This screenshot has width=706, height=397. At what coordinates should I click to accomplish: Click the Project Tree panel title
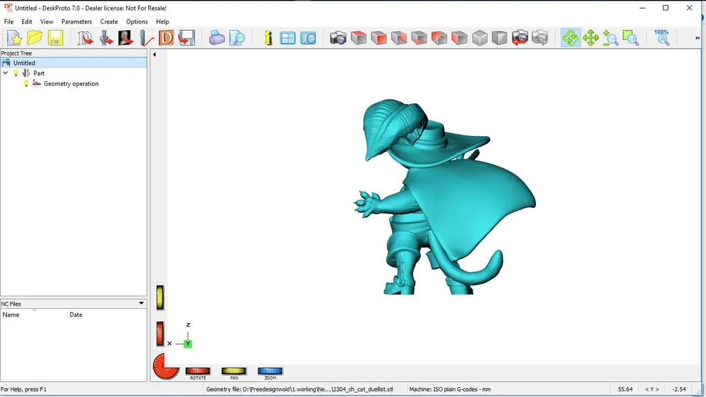[x=16, y=53]
